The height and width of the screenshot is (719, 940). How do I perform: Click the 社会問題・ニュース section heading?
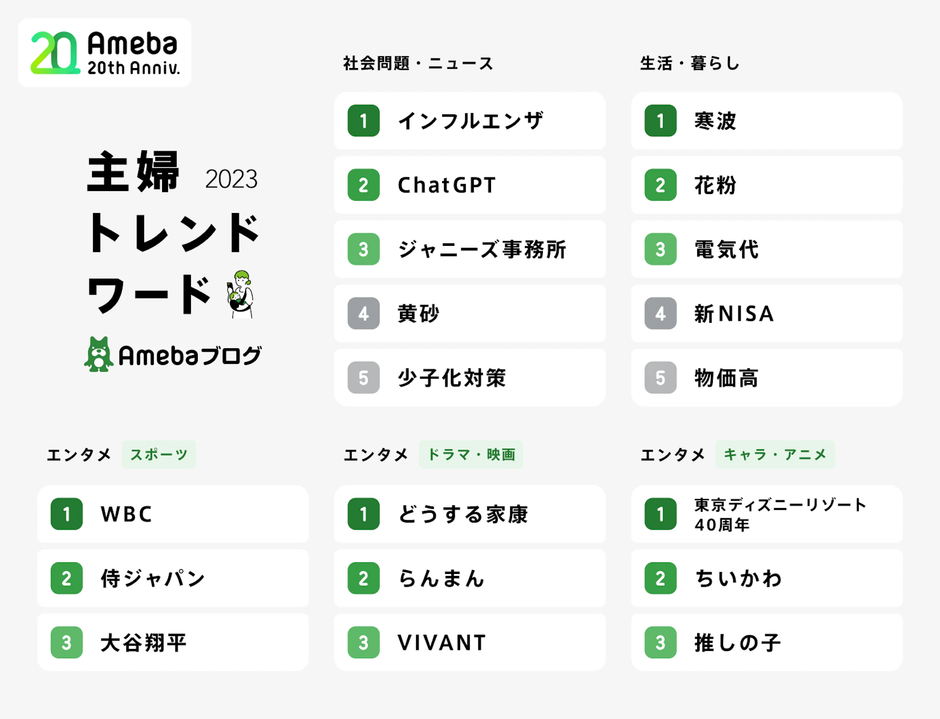(x=418, y=63)
